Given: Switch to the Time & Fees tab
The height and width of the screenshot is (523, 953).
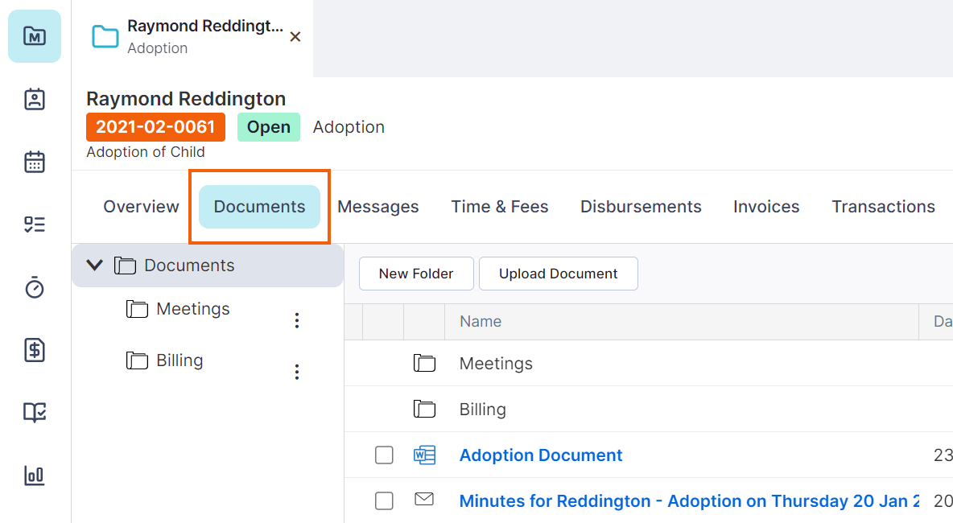Looking at the screenshot, I should point(500,207).
